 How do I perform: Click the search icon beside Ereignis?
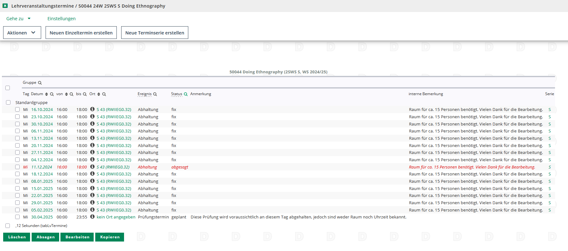coord(155,94)
